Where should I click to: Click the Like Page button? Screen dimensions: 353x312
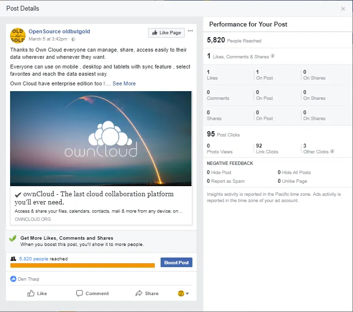[x=166, y=33]
